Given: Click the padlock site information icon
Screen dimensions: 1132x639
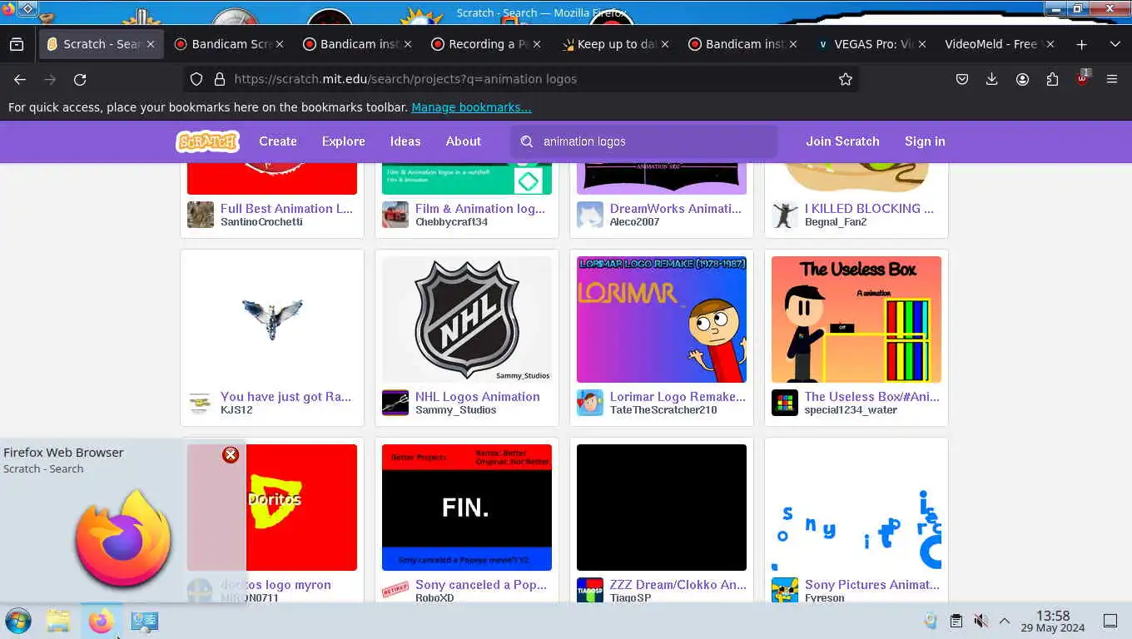Looking at the screenshot, I should 220,79.
